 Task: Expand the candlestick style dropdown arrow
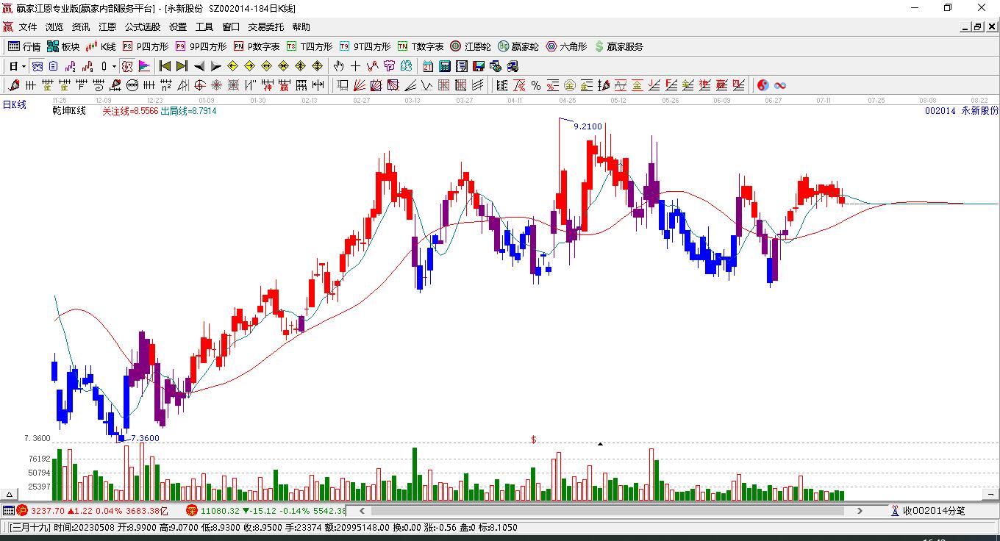point(114,66)
